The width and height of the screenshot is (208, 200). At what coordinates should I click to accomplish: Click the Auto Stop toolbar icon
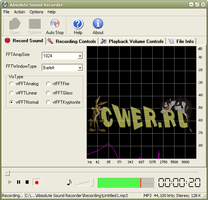point(55,24)
